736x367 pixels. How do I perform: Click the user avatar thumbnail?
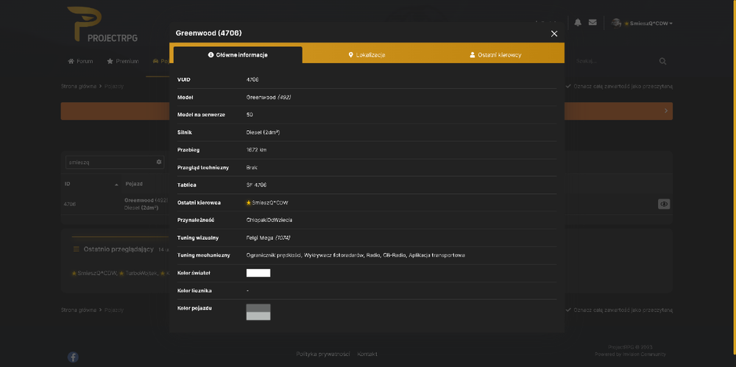coord(616,23)
